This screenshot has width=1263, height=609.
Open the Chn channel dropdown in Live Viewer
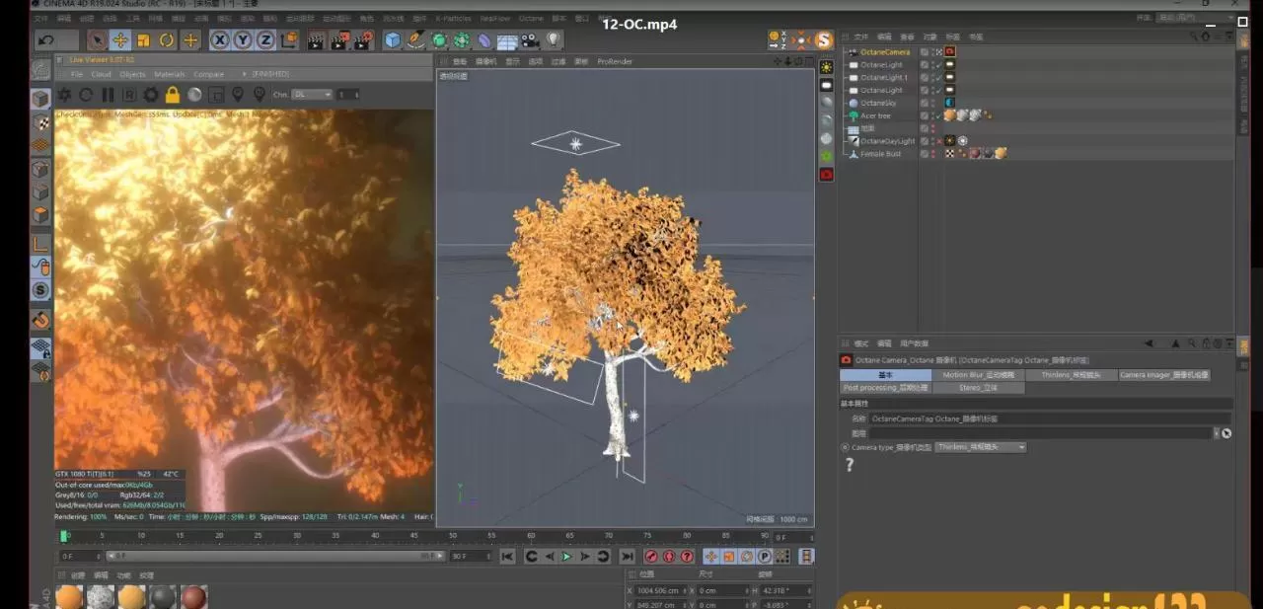312,95
